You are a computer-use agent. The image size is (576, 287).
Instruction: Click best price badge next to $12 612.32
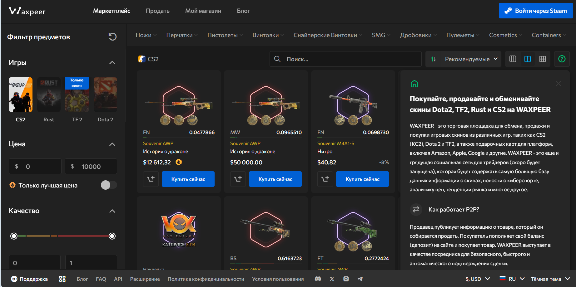pyautogui.click(x=179, y=162)
